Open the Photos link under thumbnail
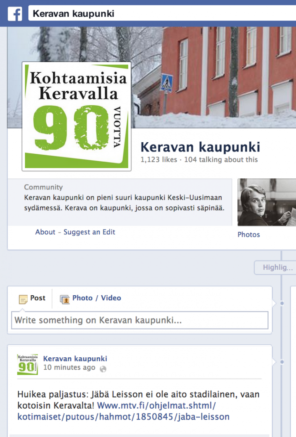Screen dimensions: 296x437 click(x=248, y=234)
